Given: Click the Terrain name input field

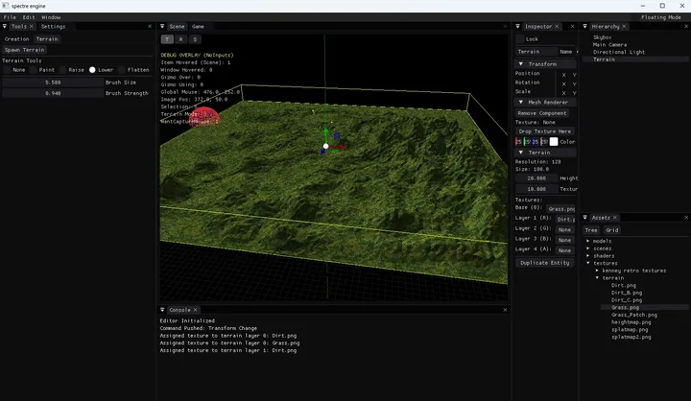Looking at the screenshot, I should (x=536, y=52).
